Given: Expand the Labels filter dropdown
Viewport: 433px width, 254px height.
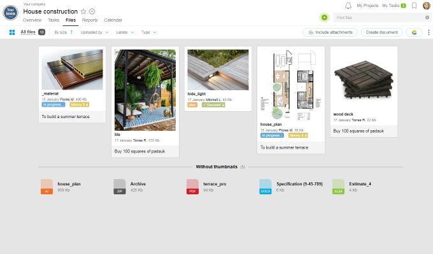Looking at the screenshot, I should tap(124, 32).
